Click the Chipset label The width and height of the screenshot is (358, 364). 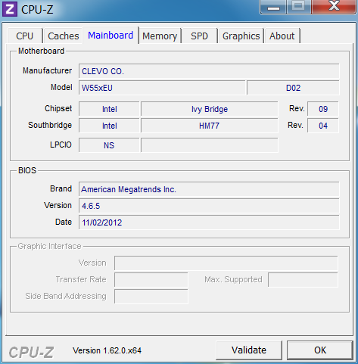pos(58,108)
